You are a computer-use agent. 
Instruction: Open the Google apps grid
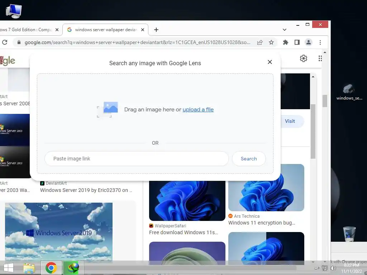click(x=320, y=58)
